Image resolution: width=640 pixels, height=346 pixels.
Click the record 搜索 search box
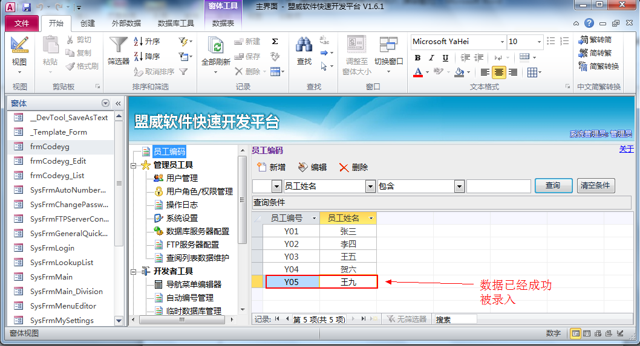[456, 319]
